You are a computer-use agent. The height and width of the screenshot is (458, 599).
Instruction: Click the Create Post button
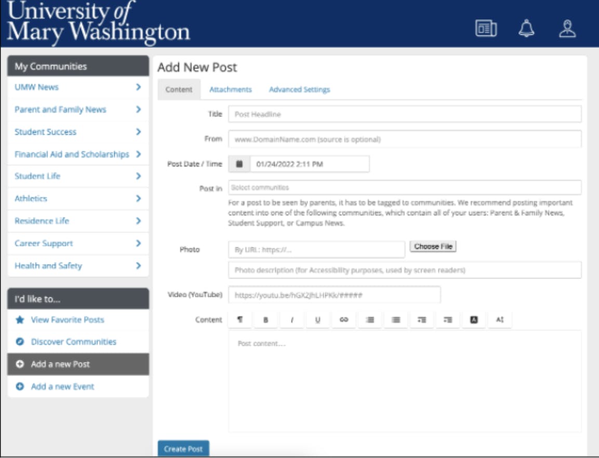tap(183, 449)
